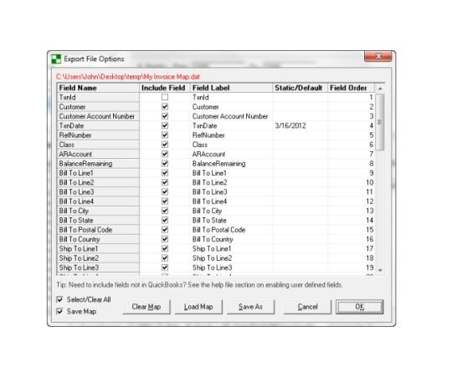Close the Export File Options dialog

(378, 56)
